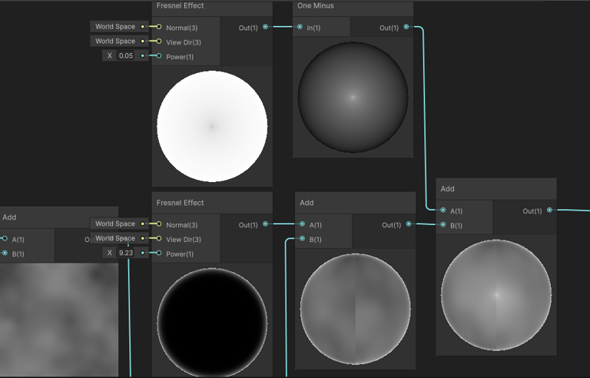Click Out(1) port of Fresnel feeding One Minus

[265, 27]
